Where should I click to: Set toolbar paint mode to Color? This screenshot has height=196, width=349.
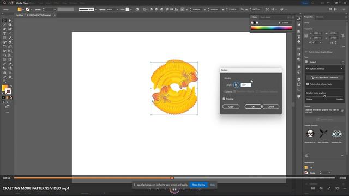pos(4,97)
